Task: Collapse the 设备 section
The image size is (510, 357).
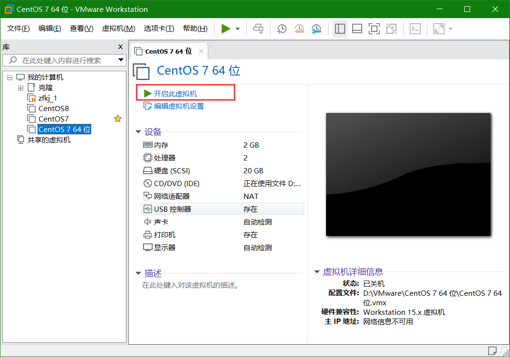Action: (138, 132)
